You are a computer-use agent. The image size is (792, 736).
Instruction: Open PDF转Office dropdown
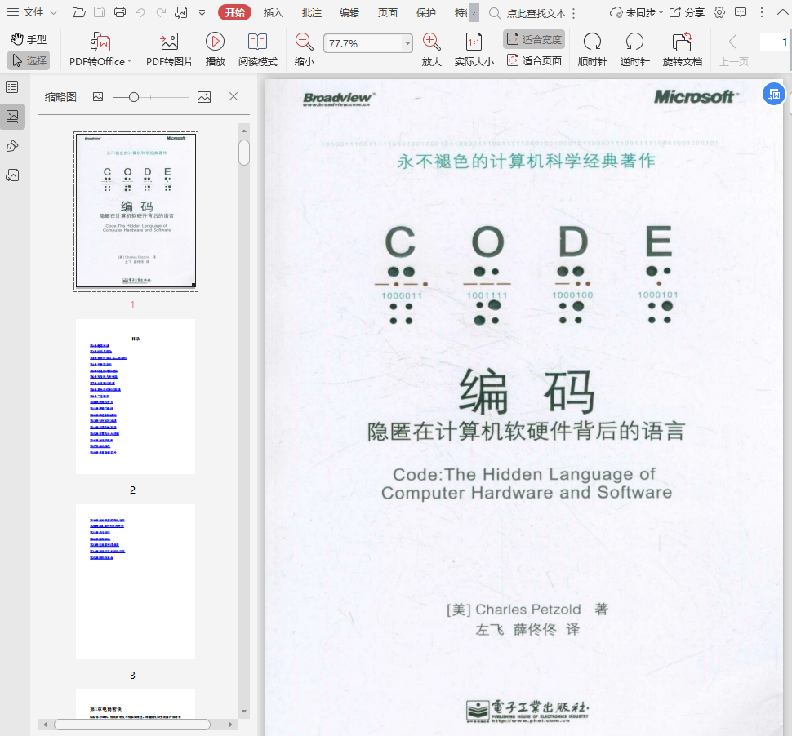[x=100, y=50]
